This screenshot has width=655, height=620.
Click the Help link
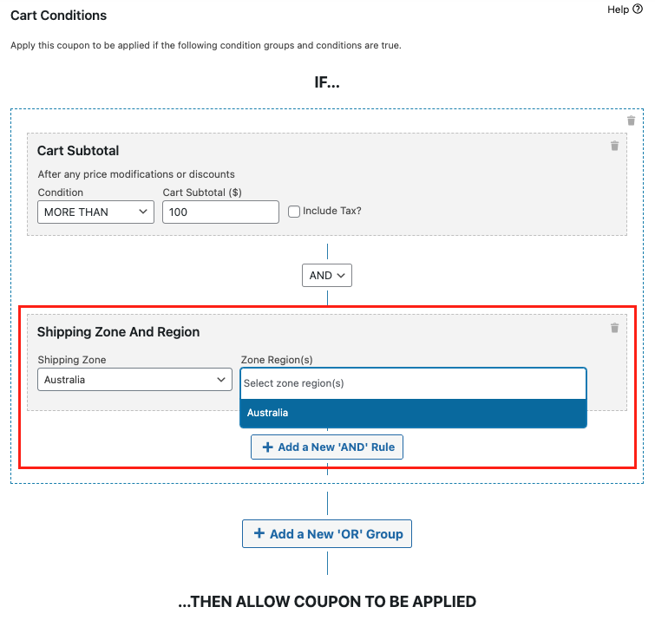pos(618,10)
